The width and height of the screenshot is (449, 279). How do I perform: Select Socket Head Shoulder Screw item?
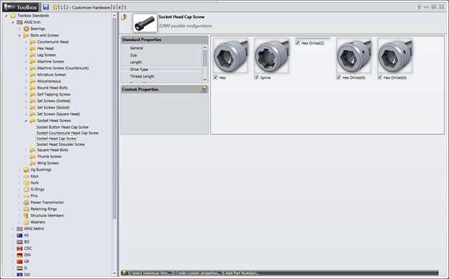pos(60,145)
